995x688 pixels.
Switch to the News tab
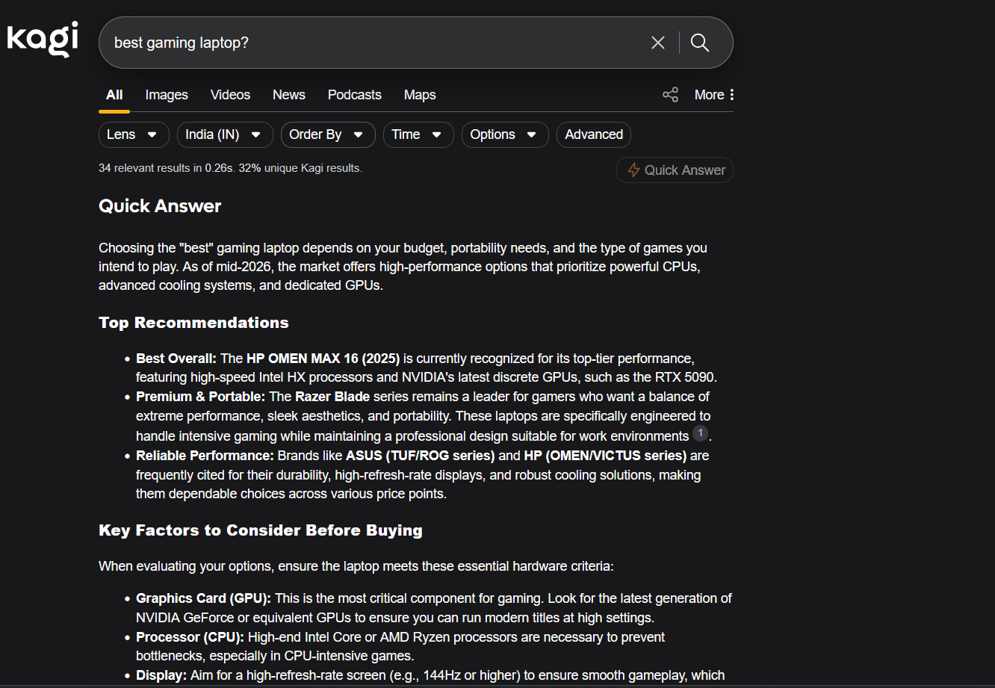point(289,95)
